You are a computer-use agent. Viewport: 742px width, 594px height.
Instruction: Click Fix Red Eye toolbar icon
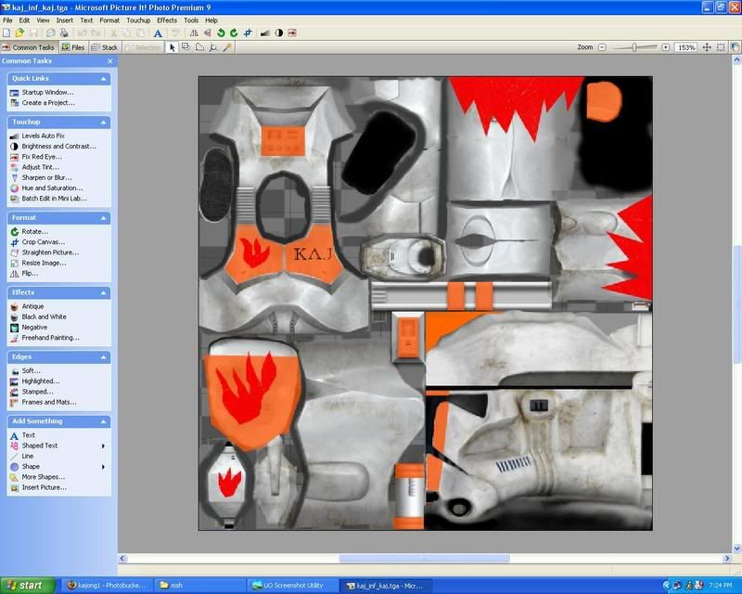click(292, 33)
